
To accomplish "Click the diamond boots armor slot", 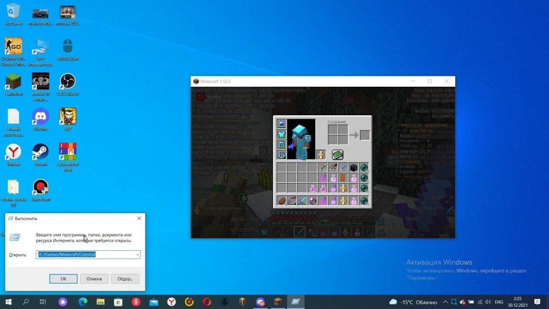I will (x=282, y=155).
